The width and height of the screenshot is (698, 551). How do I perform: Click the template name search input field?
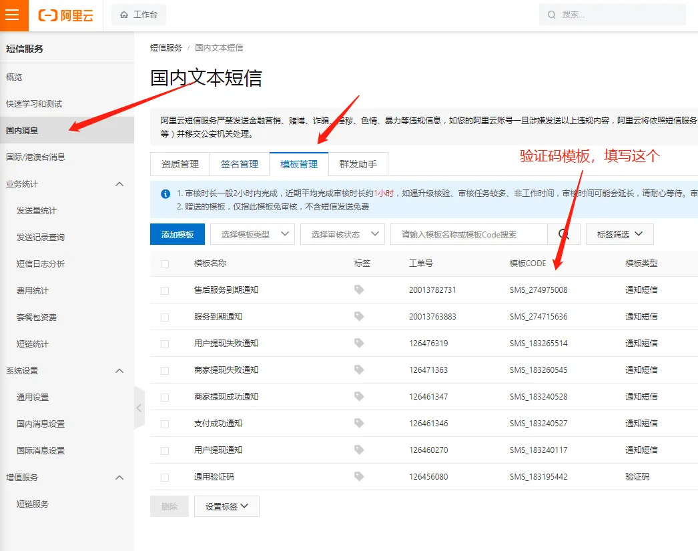tap(467, 234)
